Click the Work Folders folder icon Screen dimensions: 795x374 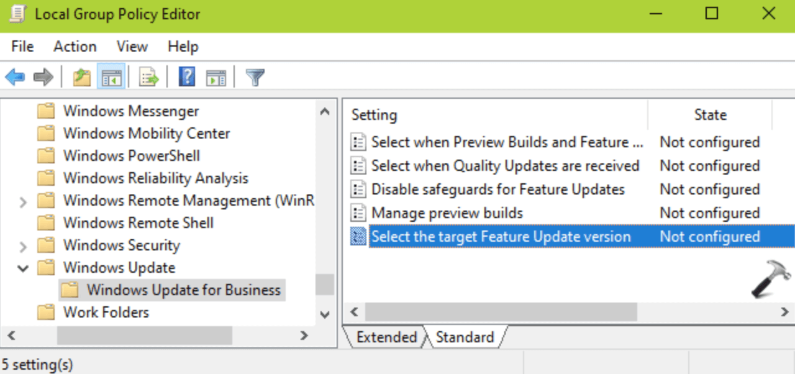pyautogui.click(x=47, y=312)
